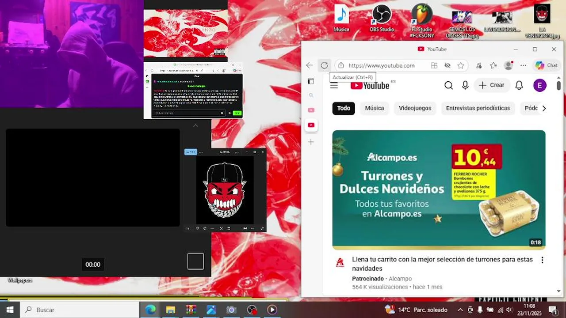Viewport: 566px width, 318px height.
Task: Add a new tab with plus icon
Action: [x=311, y=142]
